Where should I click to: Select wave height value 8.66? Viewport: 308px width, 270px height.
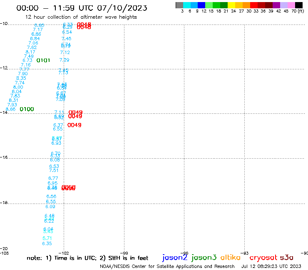click(x=10, y=109)
